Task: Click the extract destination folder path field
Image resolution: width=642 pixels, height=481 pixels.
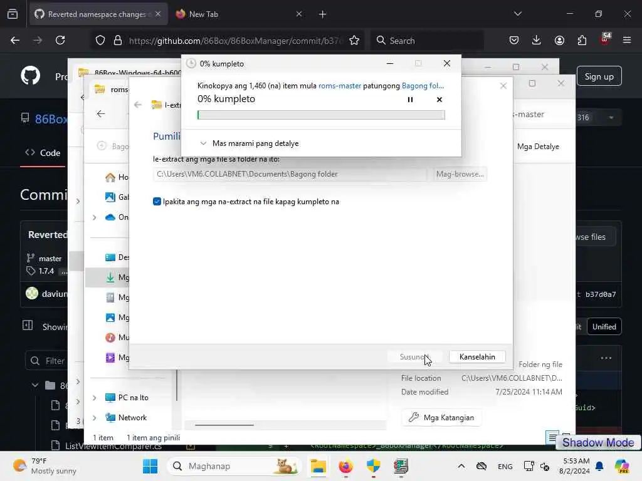Action: [x=290, y=174]
